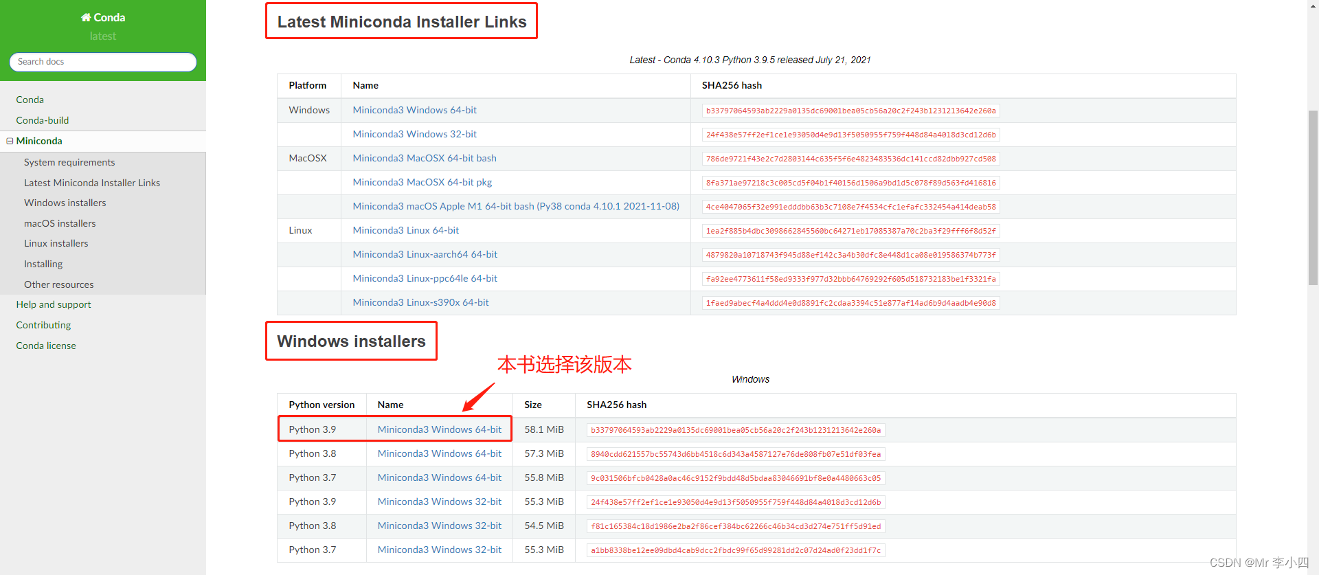Click Python 3.9 Miniconda3 Windows 32-bit link
The image size is (1319, 575).
(440, 501)
